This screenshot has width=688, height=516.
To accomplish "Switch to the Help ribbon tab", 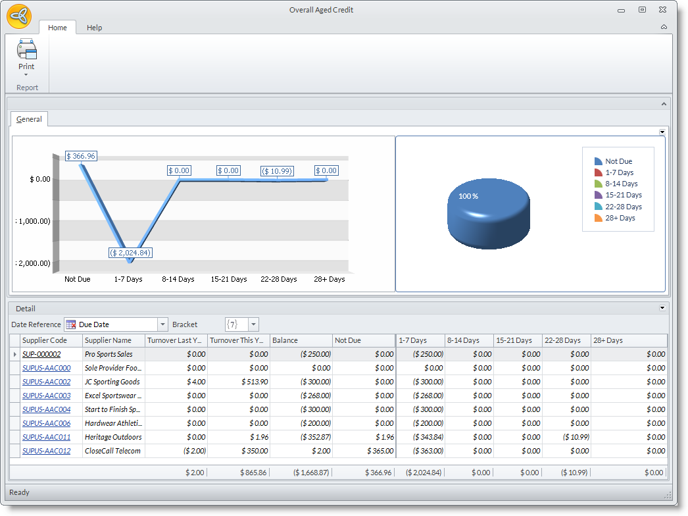I will coord(94,28).
